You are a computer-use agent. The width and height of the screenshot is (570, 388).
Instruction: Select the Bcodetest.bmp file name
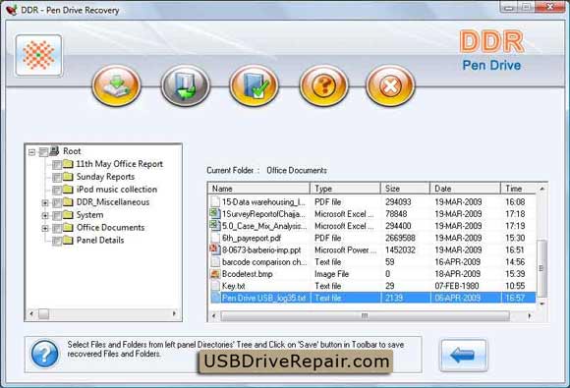pyautogui.click(x=248, y=273)
